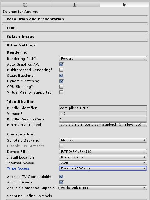Open the Rendering Path dropdown
The image size is (150, 200).
pos(103,59)
